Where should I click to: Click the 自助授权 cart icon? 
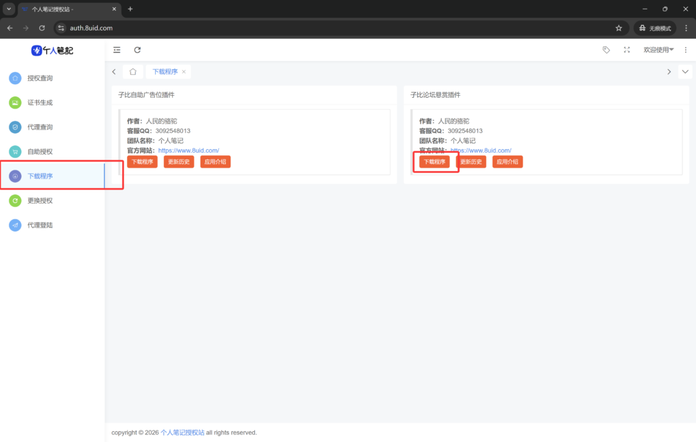pyautogui.click(x=15, y=151)
